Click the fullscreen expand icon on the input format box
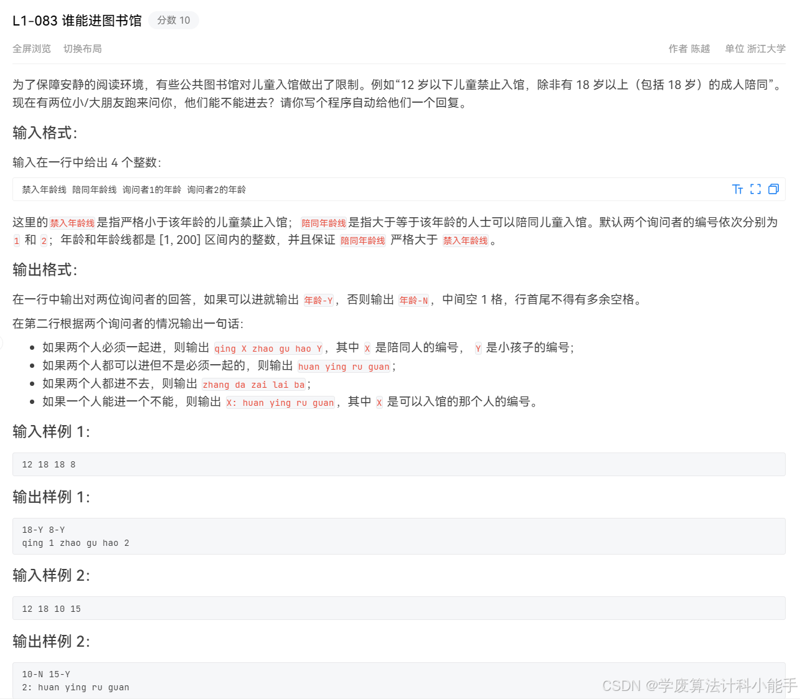The width and height of the screenshot is (800, 699). click(755, 189)
